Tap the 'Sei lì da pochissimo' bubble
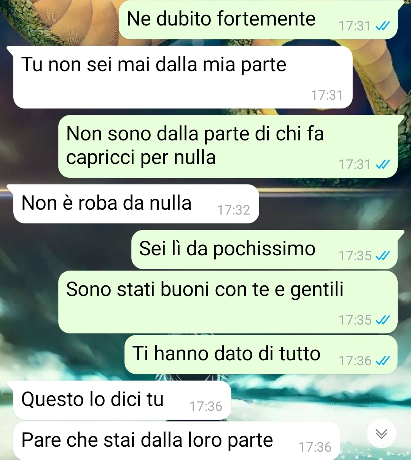411x460 pixels. [264, 250]
